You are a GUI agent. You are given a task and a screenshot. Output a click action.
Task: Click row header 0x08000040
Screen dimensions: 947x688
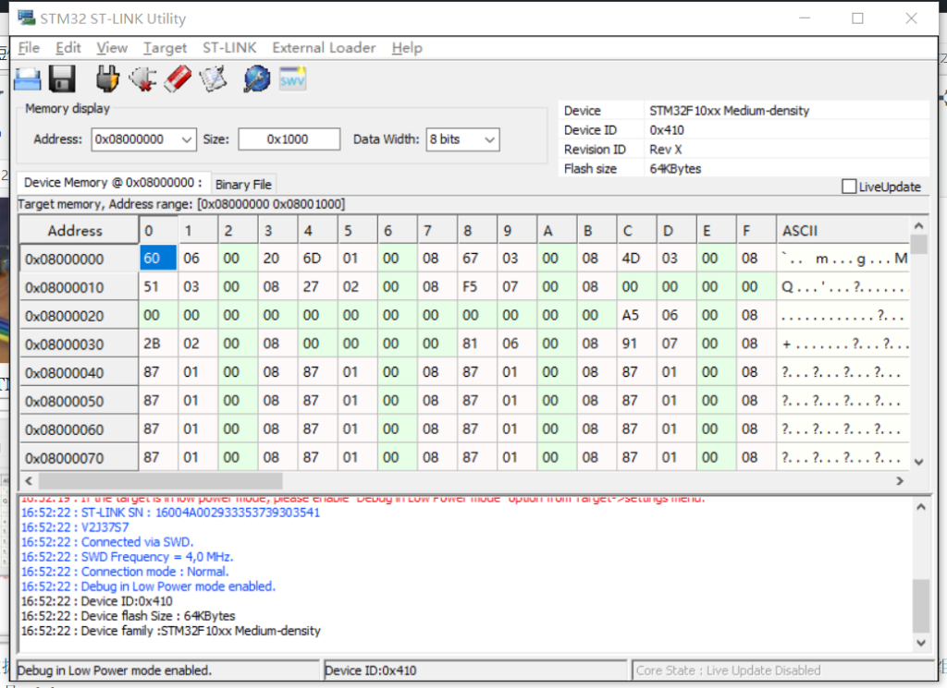pos(80,372)
